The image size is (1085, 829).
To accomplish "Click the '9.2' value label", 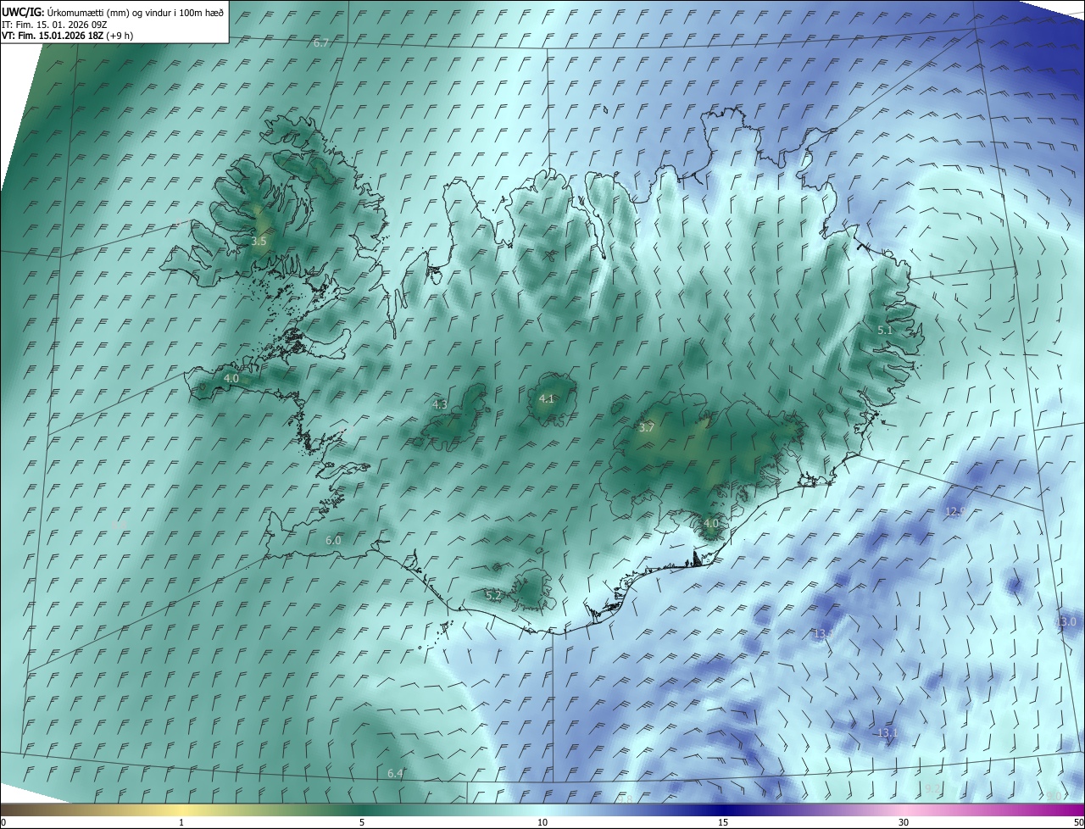I will 933,789.
